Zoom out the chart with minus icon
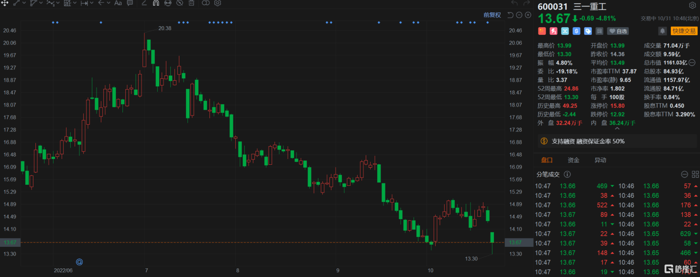The image size is (700, 277). (x=519, y=15)
